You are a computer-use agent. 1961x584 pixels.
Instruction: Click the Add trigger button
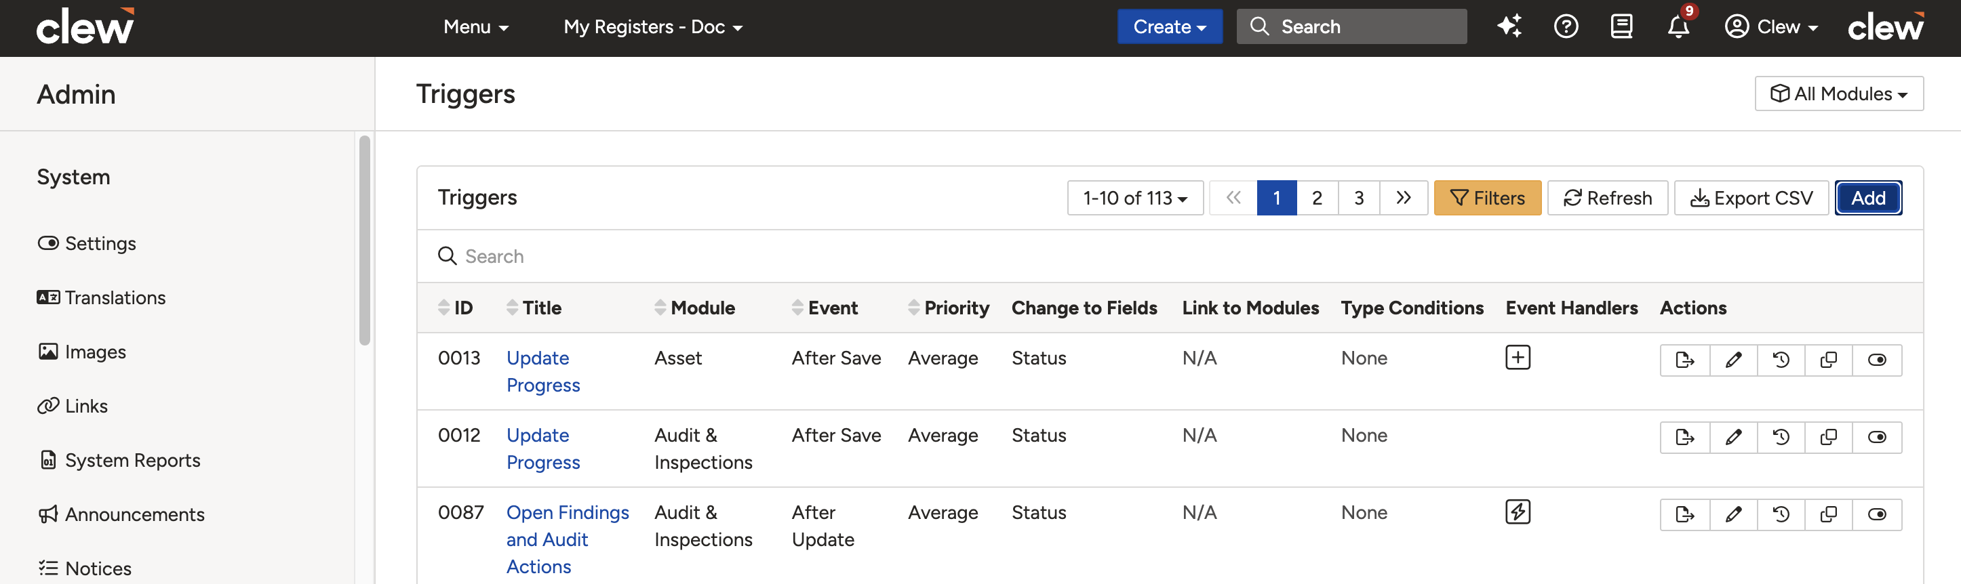coord(1867,198)
